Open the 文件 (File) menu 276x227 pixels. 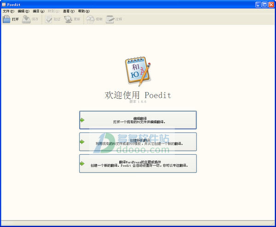pyautogui.click(x=8, y=11)
